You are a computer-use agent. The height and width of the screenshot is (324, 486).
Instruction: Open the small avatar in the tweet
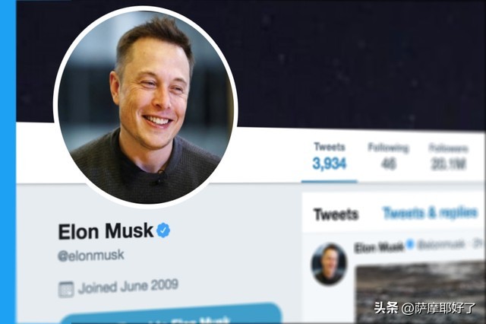point(329,264)
